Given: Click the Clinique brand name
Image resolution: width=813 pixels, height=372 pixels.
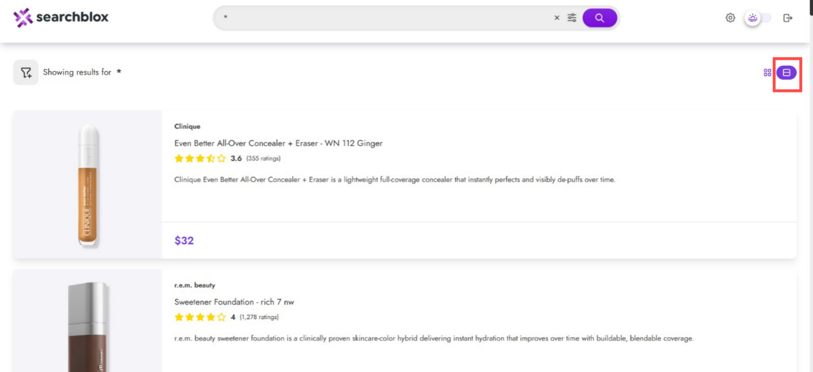Looking at the screenshot, I should pos(187,127).
